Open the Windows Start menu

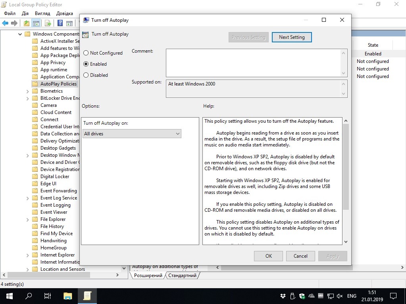(9, 296)
